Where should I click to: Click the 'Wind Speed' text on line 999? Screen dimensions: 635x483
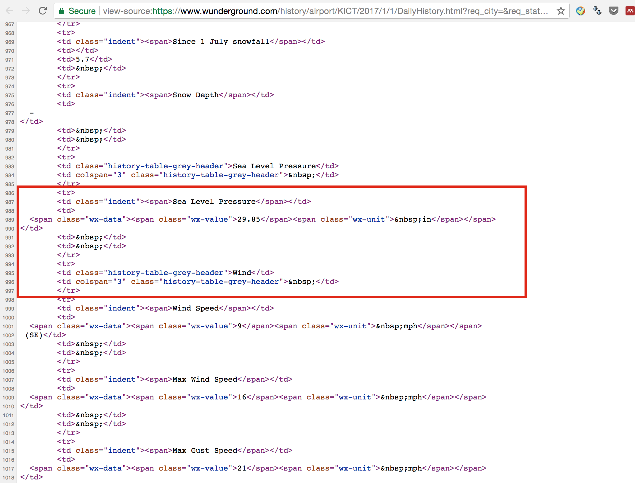(195, 308)
